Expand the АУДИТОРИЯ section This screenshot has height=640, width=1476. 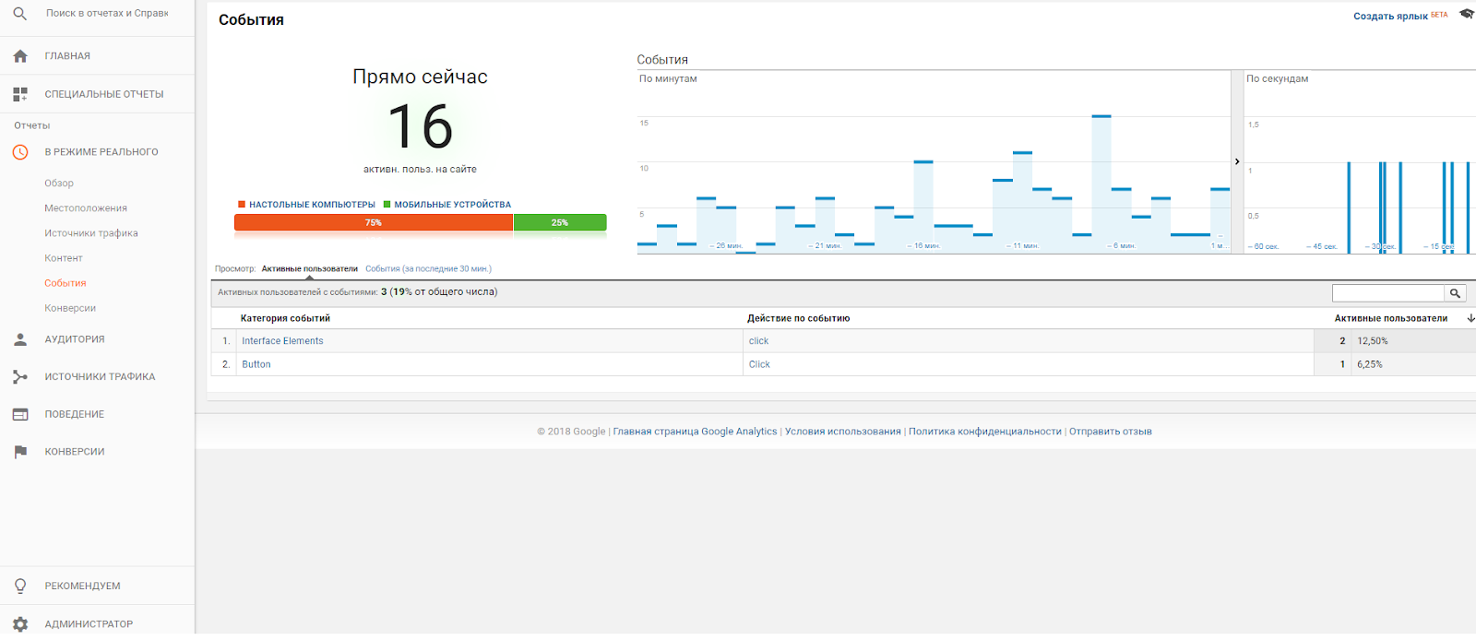[x=75, y=339]
